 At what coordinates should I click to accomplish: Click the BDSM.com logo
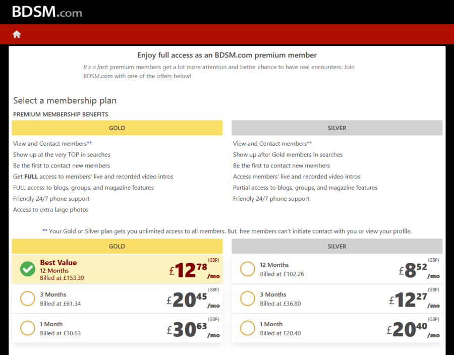click(x=47, y=12)
